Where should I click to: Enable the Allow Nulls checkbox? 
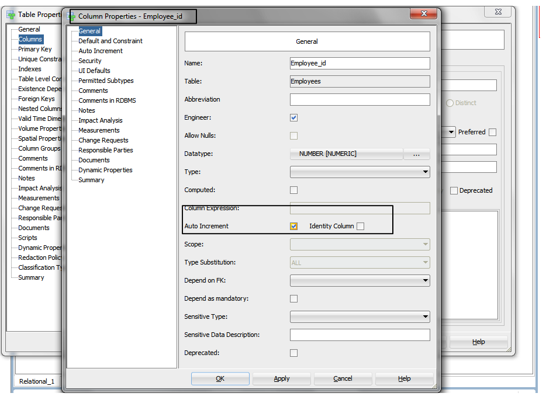[293, 135]
